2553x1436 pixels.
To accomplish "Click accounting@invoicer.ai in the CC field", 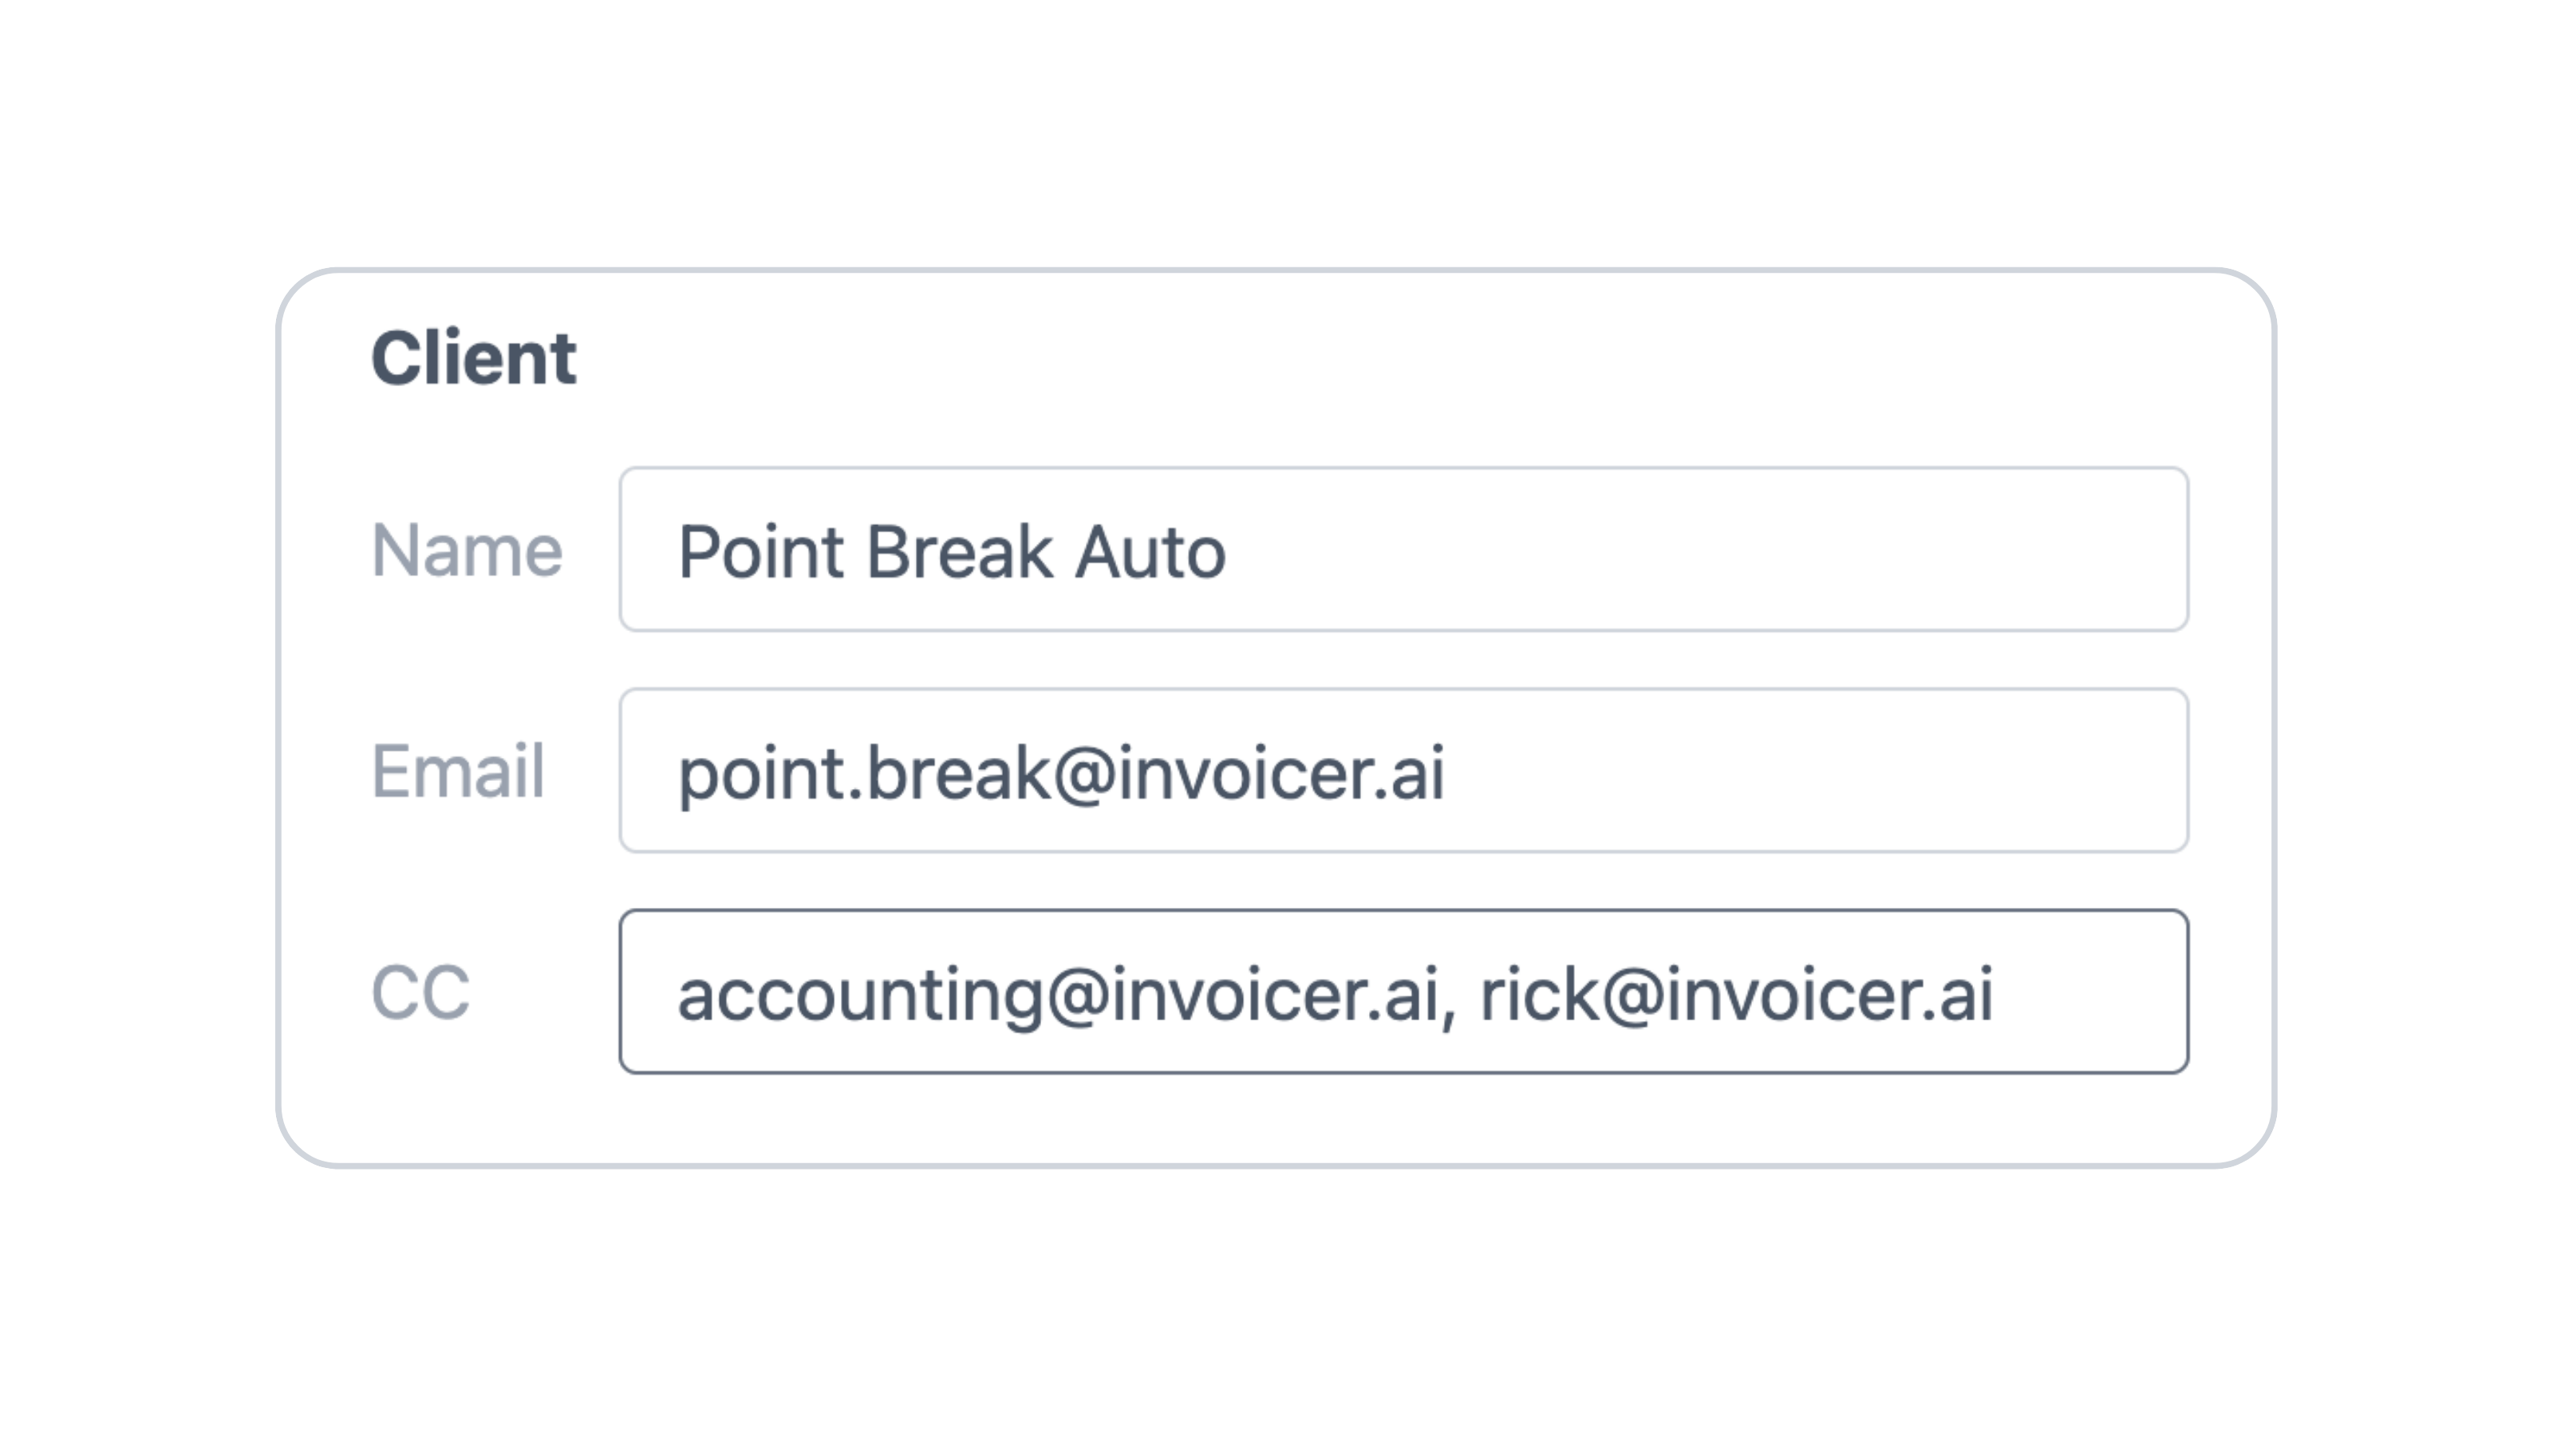I will pyautogui.click(x=1057, y=995).
